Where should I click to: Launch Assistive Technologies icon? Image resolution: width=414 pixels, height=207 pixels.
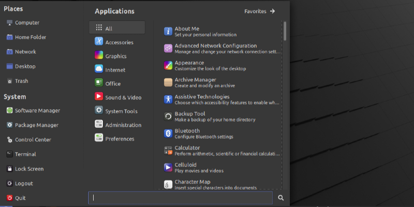click(168, 99)
